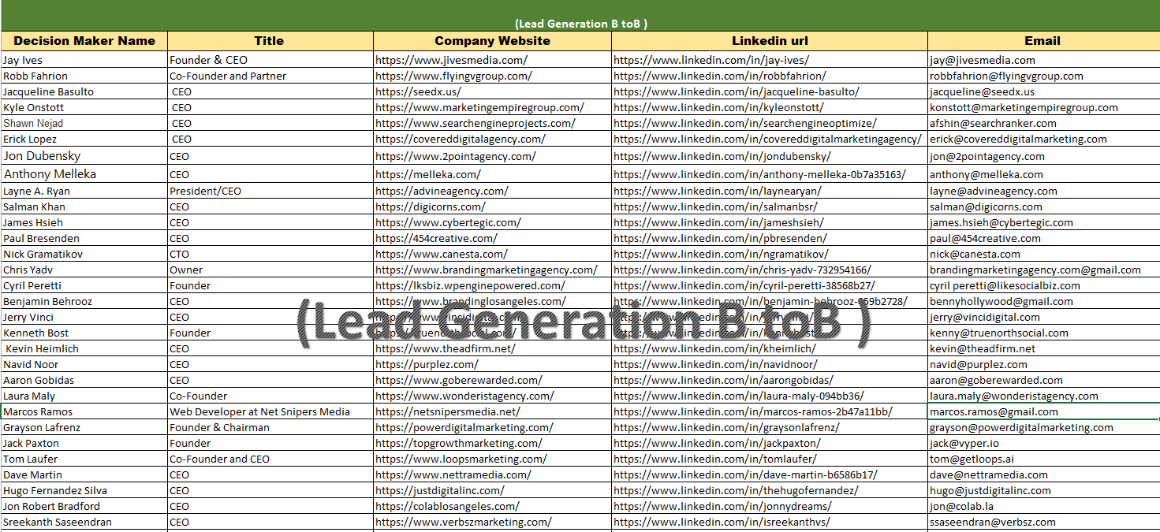The width and height of the screenshot is (1160, 532).
Task: Click the canesta.com website cell
Action: [x=493, y=254]
